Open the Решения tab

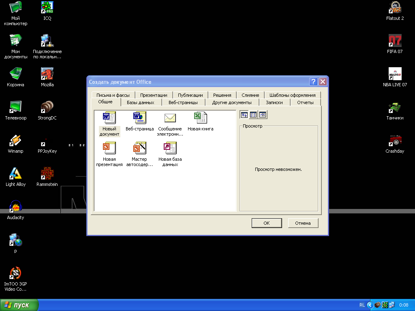pos(222,95)
